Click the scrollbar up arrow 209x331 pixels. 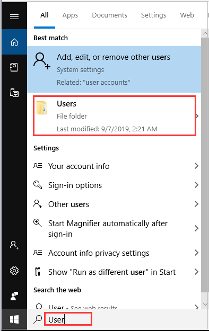(x=205, y=33)
